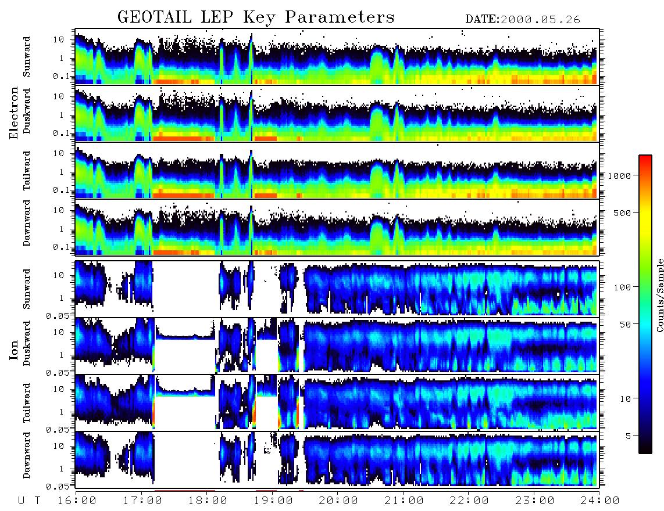Click the 50 colorbar tick label
This screenshot has width=664, height=511.
coord(625,325)
